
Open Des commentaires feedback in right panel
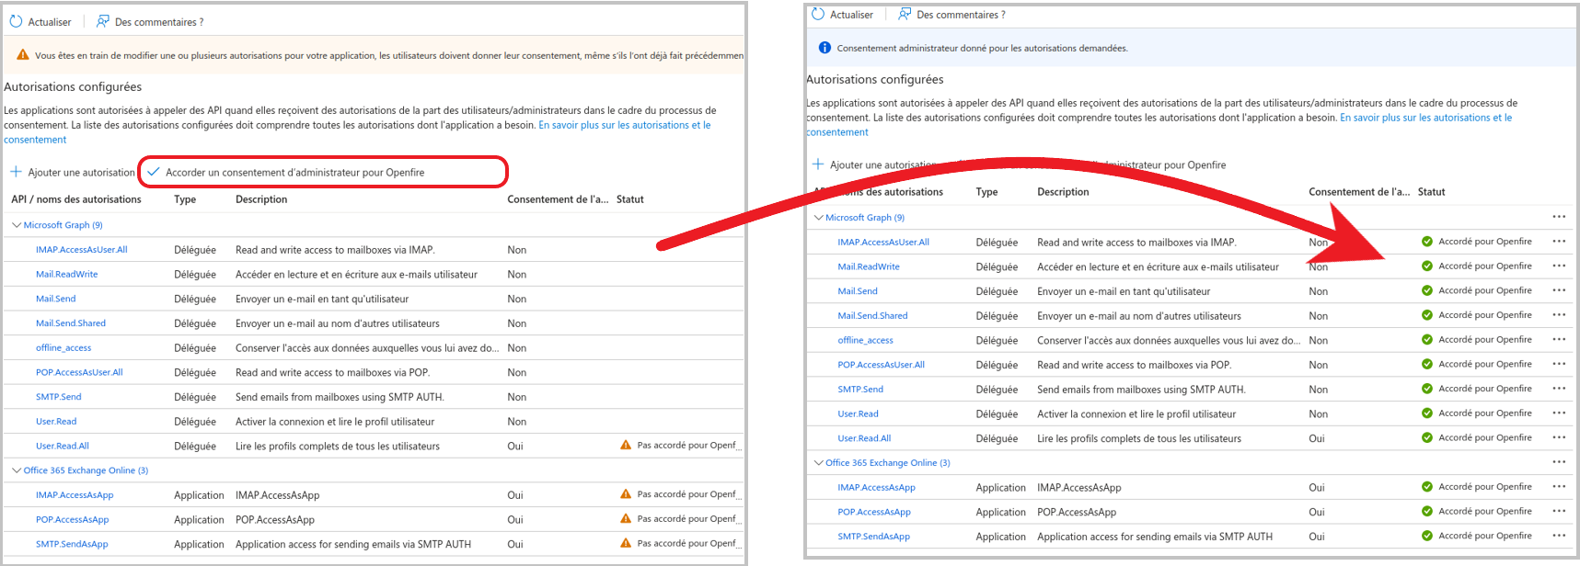[x=951, y=14]
